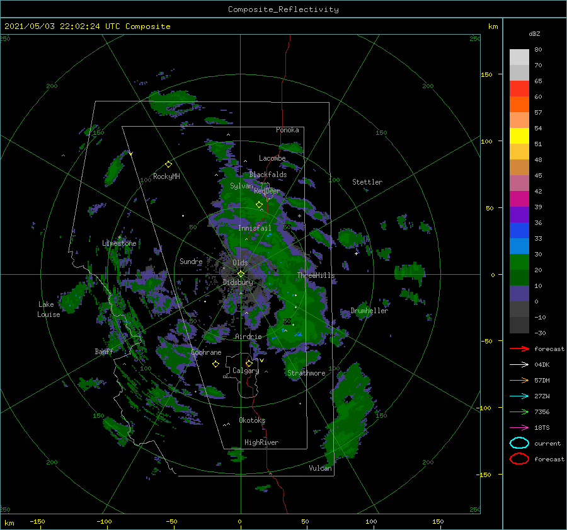Click the Olds label
The width and height of the screenshot is (567, 530).
tap(240, 263)
